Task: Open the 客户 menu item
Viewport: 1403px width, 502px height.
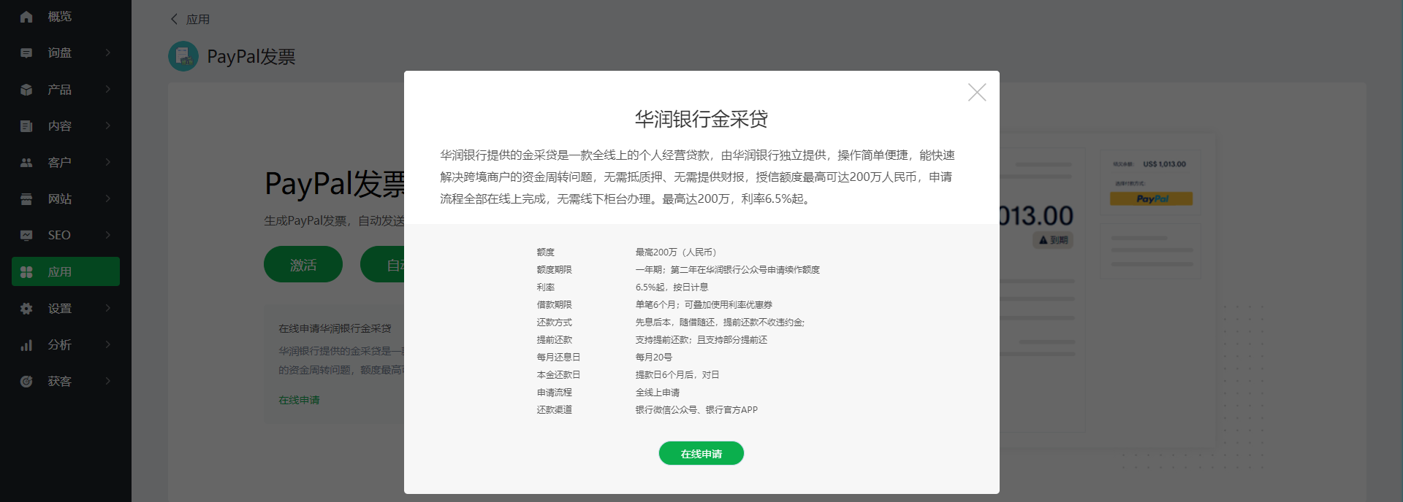Action: coord(66,162)
